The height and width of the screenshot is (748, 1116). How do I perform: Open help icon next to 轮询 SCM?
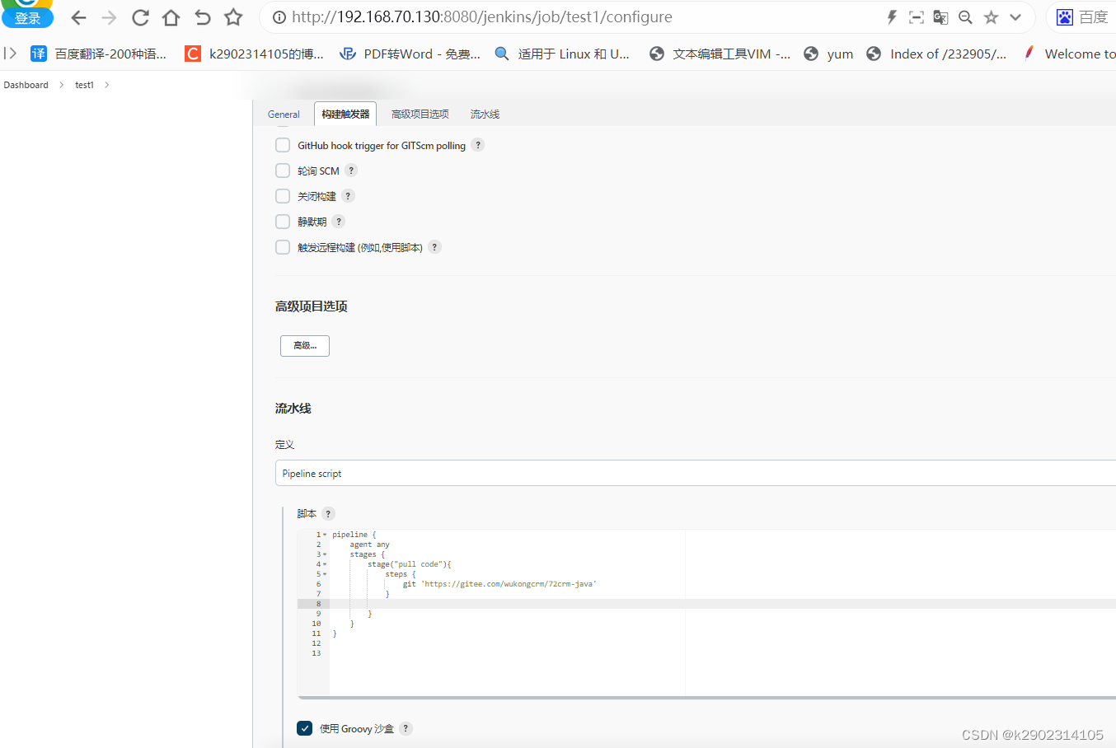coord(351,171)
